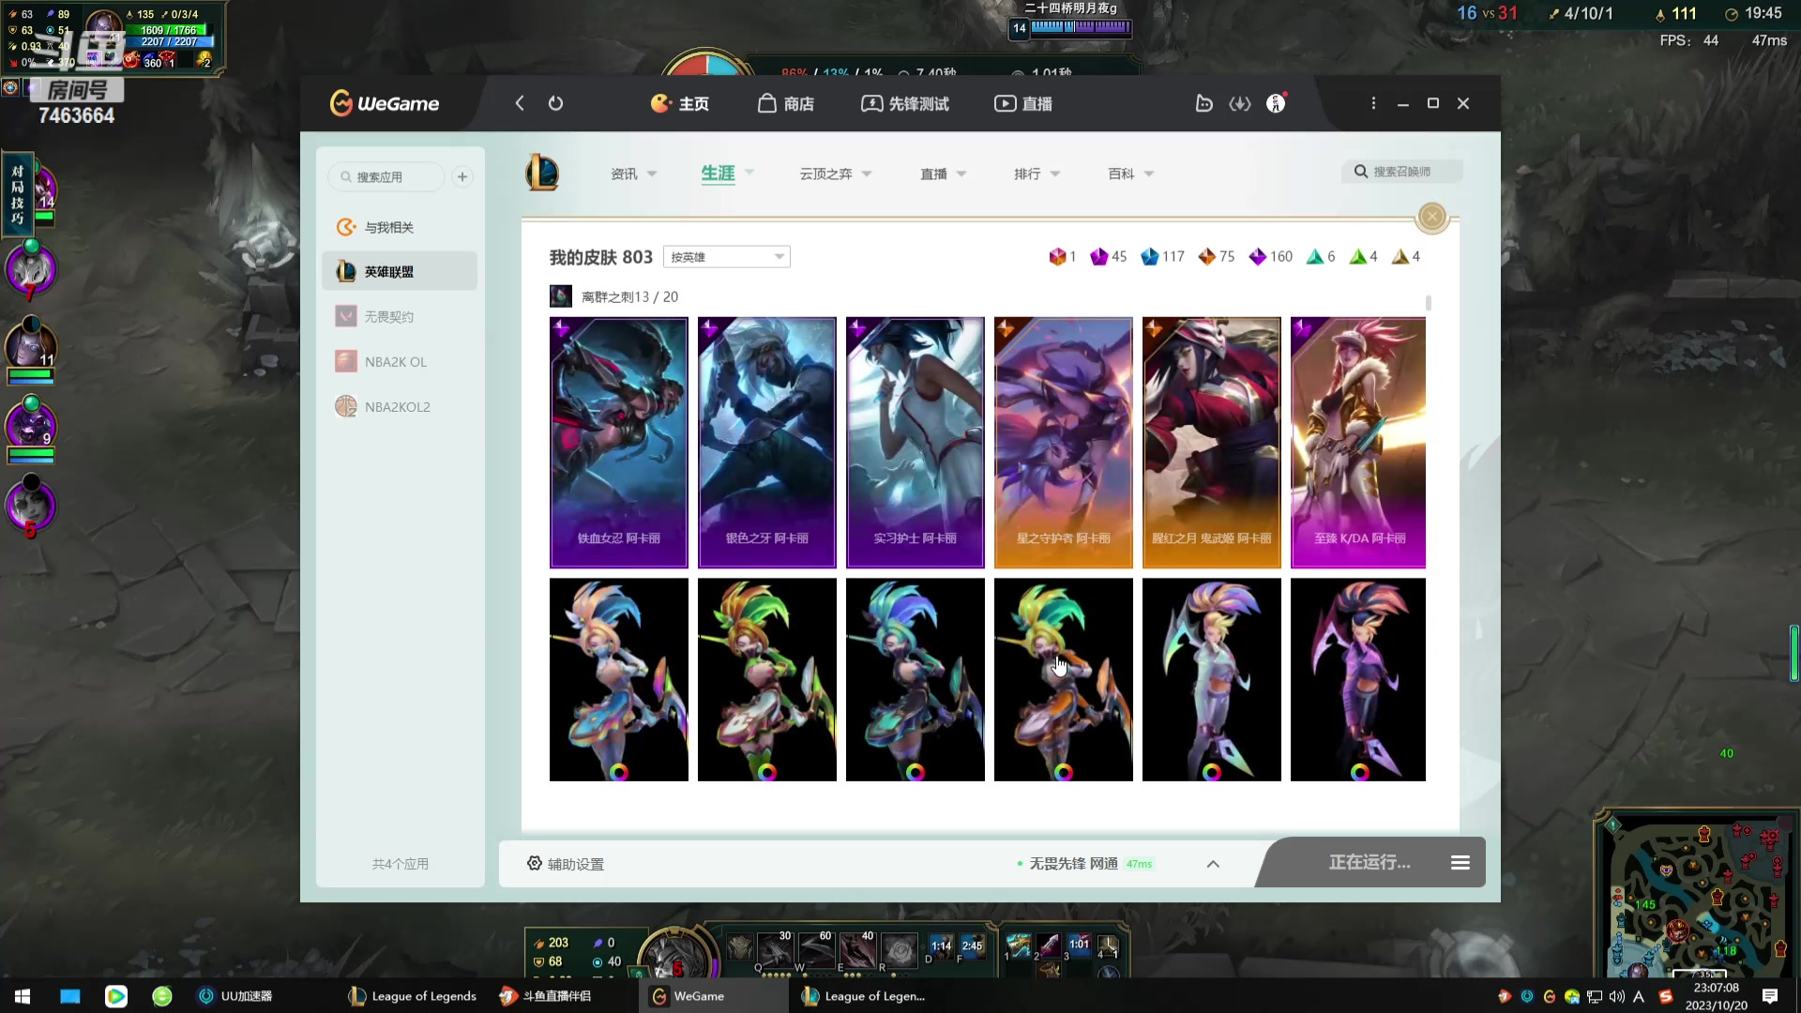Click the green triangle icon showing 4

tap(1357, 257)
